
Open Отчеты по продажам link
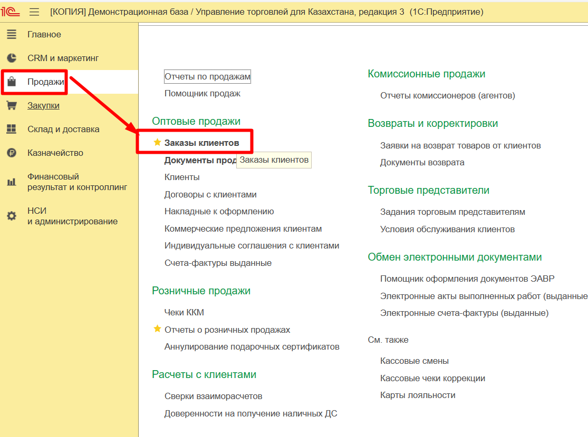click(207, 77)
